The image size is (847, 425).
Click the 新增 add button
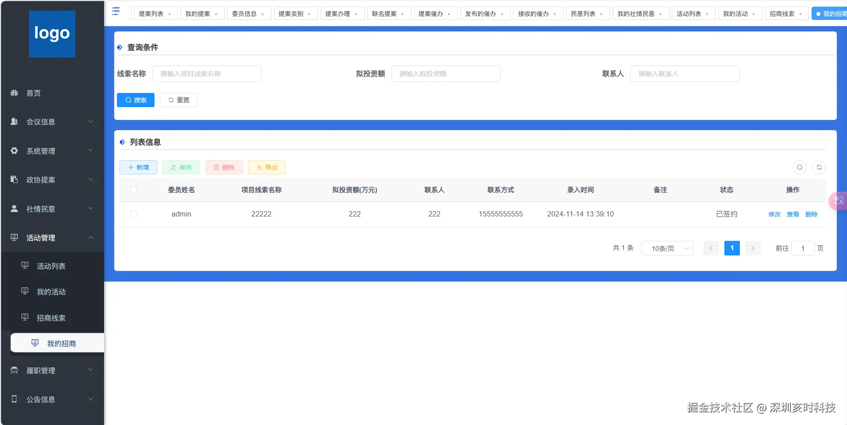[x=138, y=167]
